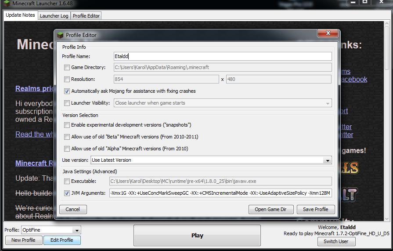This screenshot has height=251, width=393.
Task: Click the Cancel button
Action: click(x=73, y=209)
